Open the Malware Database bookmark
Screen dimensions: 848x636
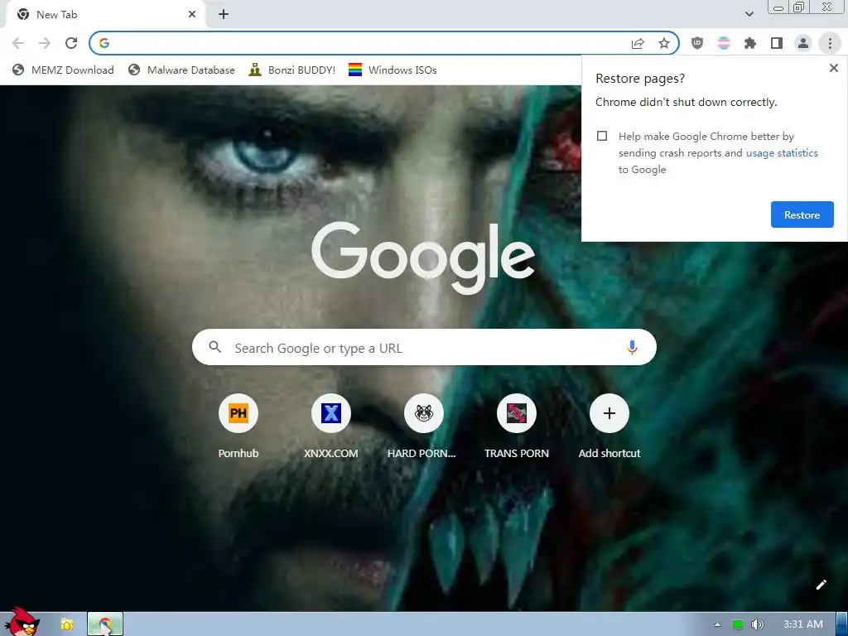point(181,70)
